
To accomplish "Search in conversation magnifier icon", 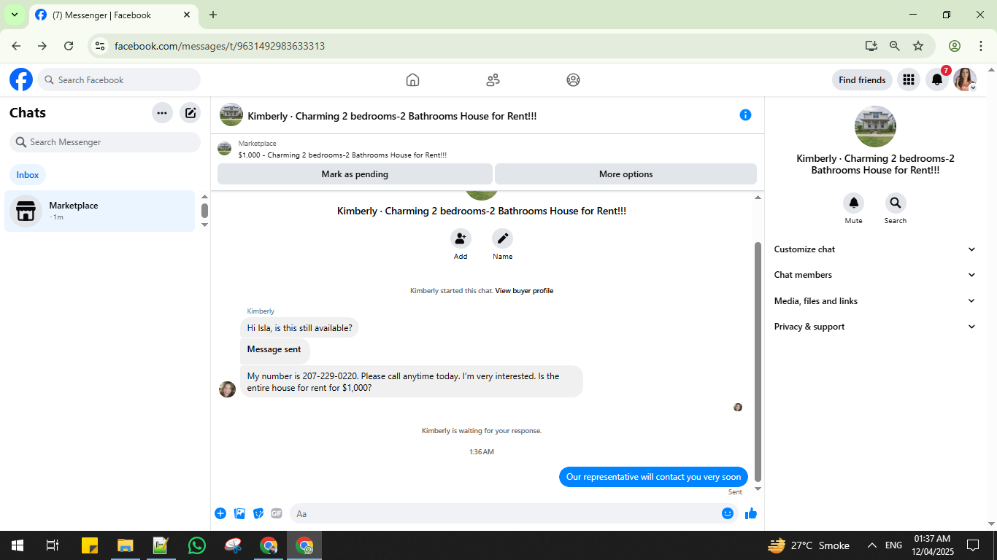I will (x=896, y=203).
